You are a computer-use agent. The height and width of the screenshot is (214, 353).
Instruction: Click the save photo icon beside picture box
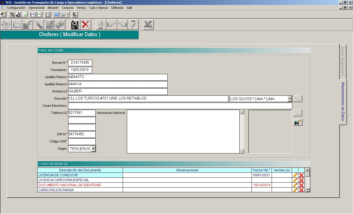298,123
